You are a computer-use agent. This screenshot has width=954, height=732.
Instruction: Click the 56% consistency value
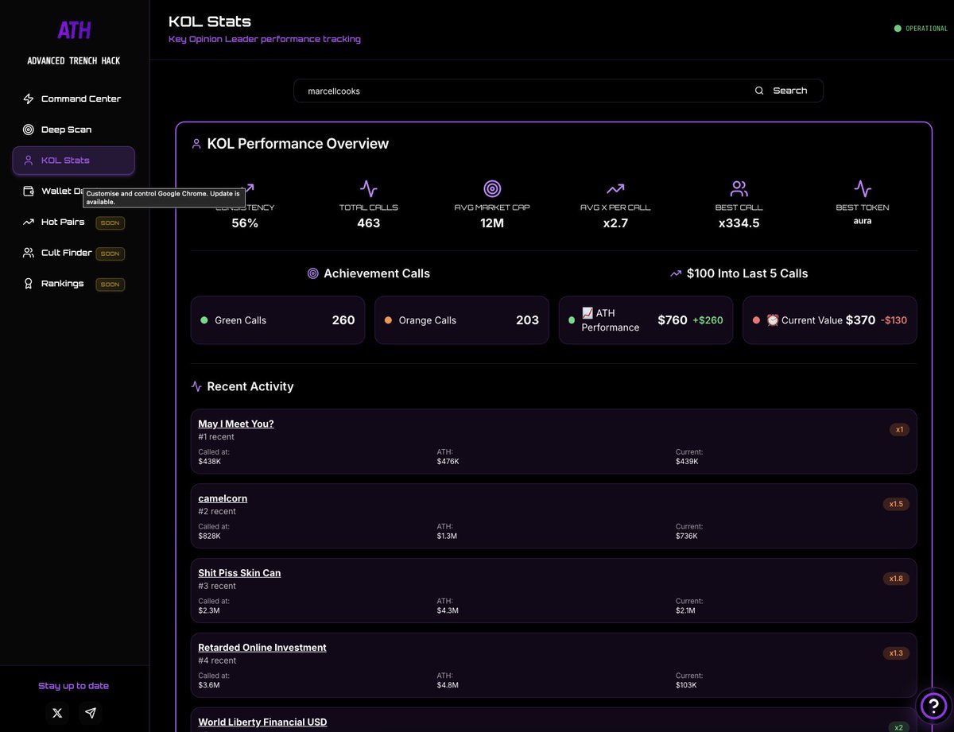click(245, 223)
